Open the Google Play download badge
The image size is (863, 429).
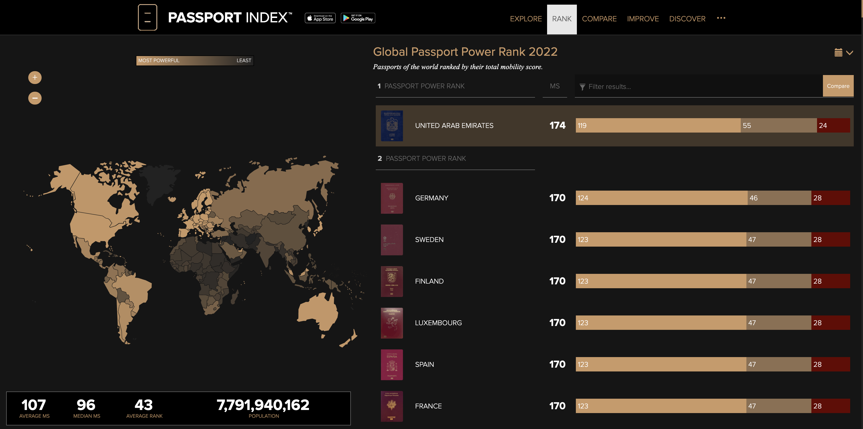pyautogui.click(x=358, y=18)
